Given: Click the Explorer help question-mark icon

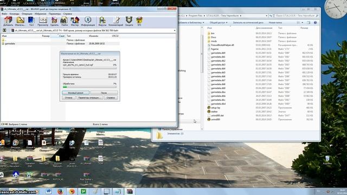Looking at the screenshot, I should (x=316, y=23).
